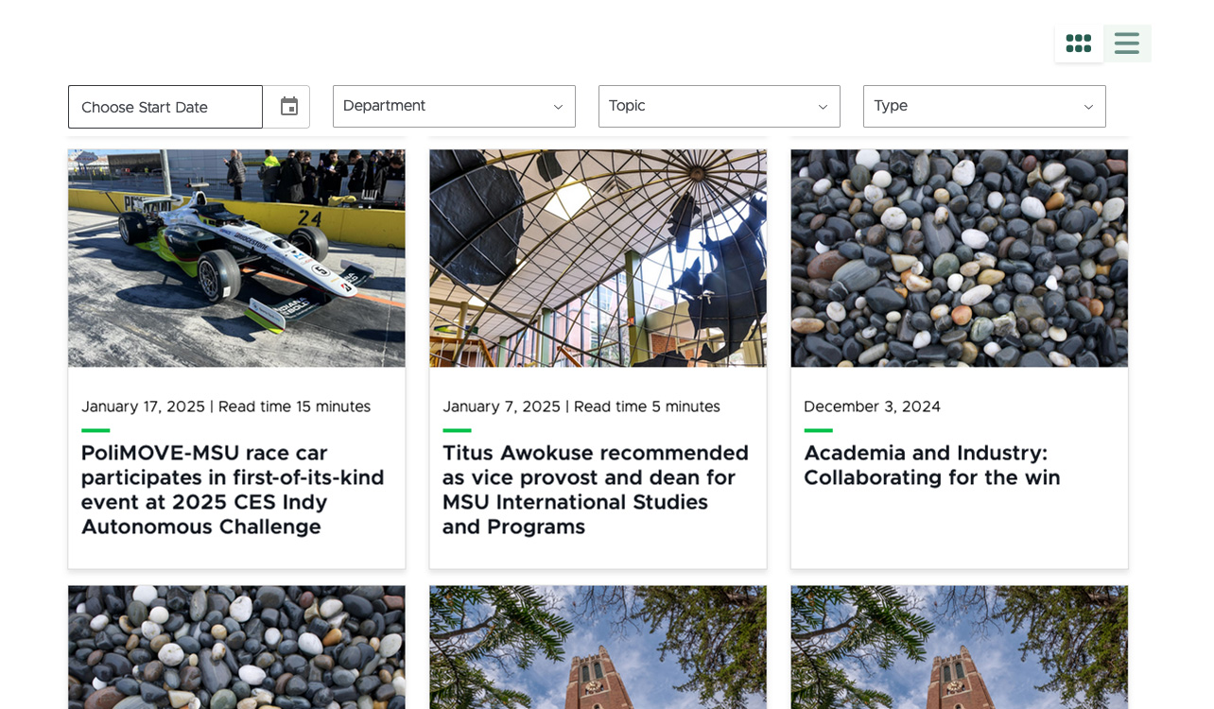Open Academia and Industry article title

pos(931,465)
